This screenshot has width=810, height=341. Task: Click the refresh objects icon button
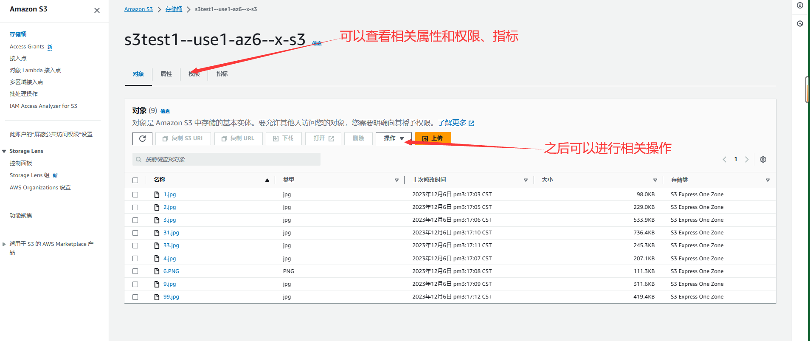(x=142, y=138)
